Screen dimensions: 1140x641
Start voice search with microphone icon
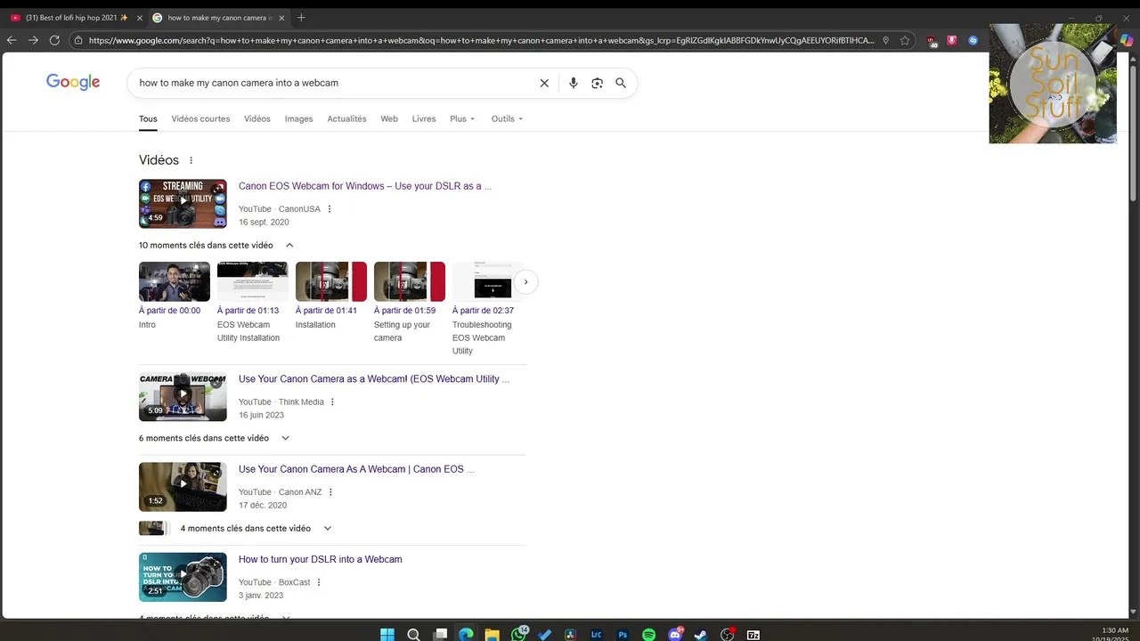573,83
